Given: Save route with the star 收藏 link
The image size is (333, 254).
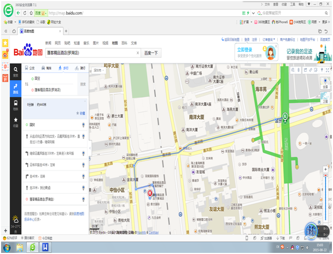Looking at the screenshot, I should [81, 113].
